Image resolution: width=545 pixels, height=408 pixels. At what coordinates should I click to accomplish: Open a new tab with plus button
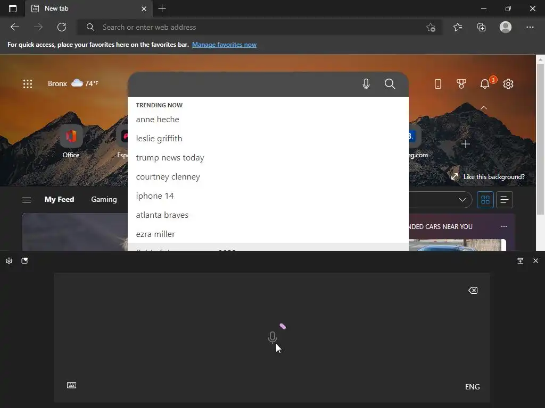pyautogui.click(x=162, y=8)
